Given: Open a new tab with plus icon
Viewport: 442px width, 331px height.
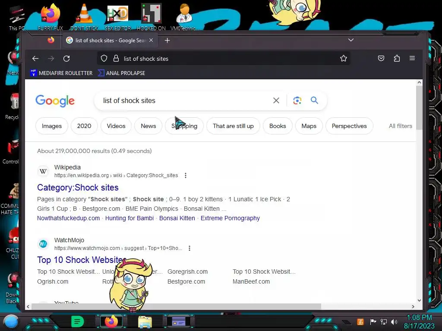Looking at the screenshot, I should [x=167, y=41].
